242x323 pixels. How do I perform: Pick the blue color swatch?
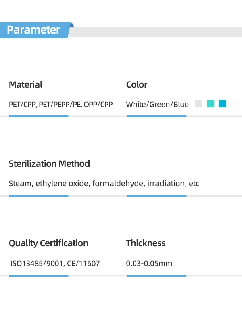[223, 104]
